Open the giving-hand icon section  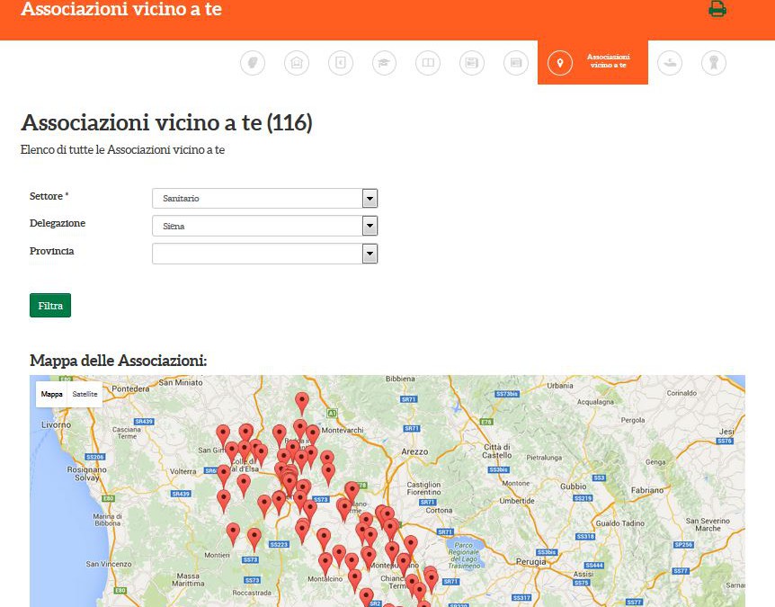tap(670, 63)
